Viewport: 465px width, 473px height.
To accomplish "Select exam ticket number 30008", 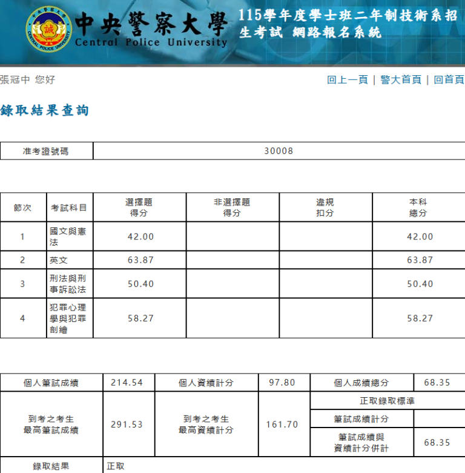I will [x=279, y=151].
